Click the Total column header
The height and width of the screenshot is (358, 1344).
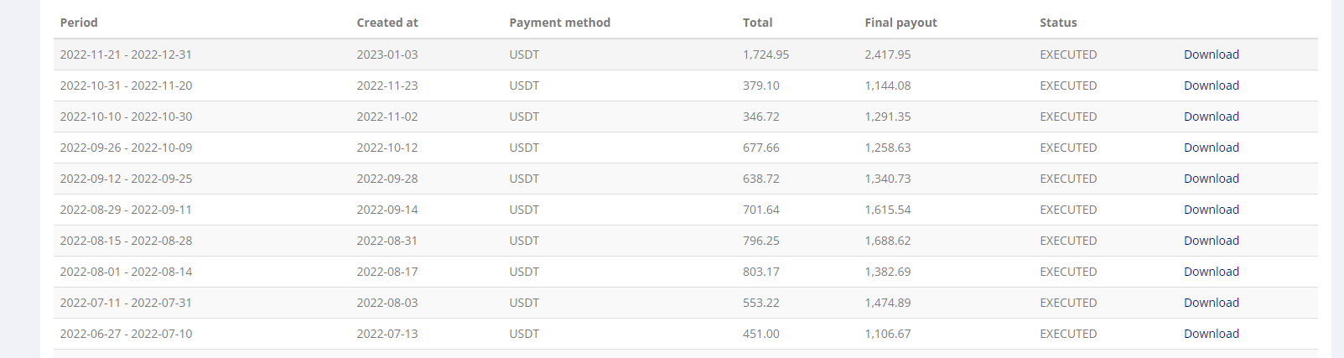(757, 23)
